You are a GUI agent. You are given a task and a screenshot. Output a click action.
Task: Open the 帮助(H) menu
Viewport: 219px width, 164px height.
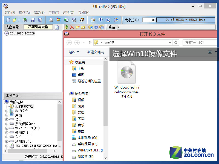84,13
